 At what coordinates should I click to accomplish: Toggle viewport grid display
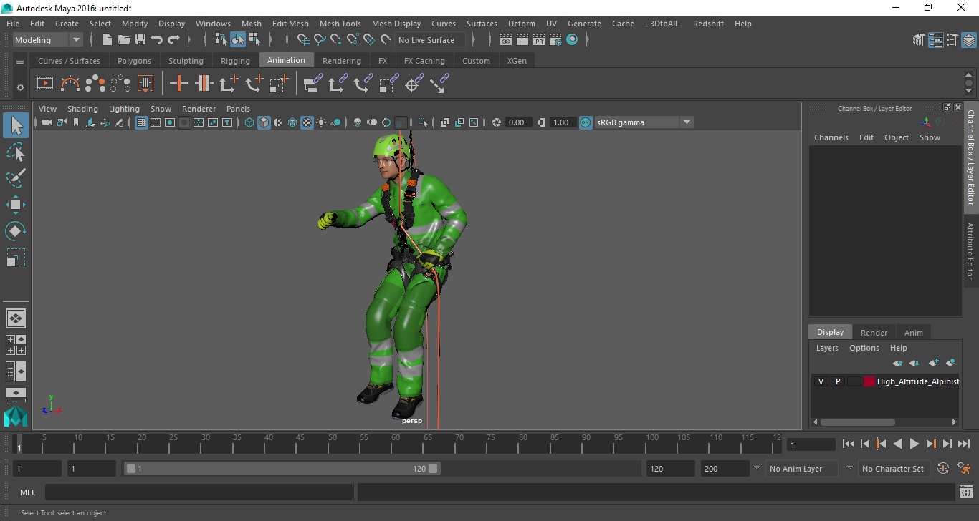point(141,122)
